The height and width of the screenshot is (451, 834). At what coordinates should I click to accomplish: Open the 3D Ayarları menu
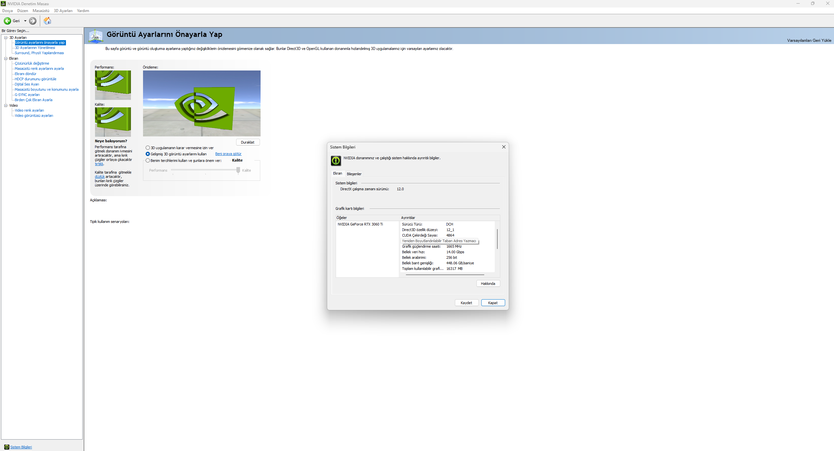click(63, 11)
